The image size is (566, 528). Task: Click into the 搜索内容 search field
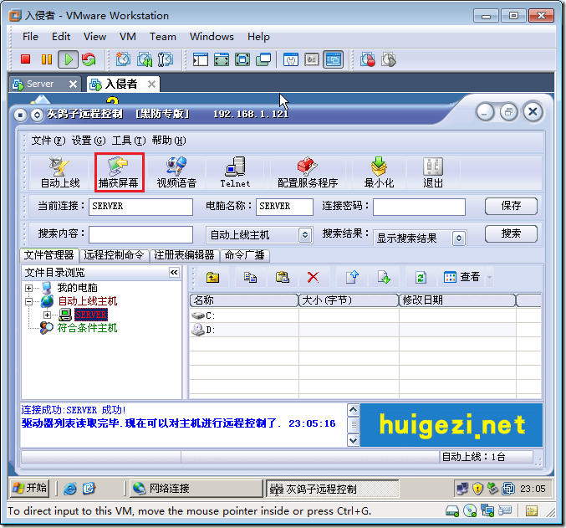click(140, 234)
